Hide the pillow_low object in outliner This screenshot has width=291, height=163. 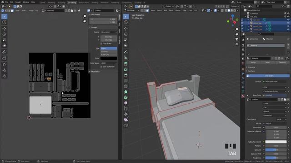pyautogui.click(x=288, y=23)
